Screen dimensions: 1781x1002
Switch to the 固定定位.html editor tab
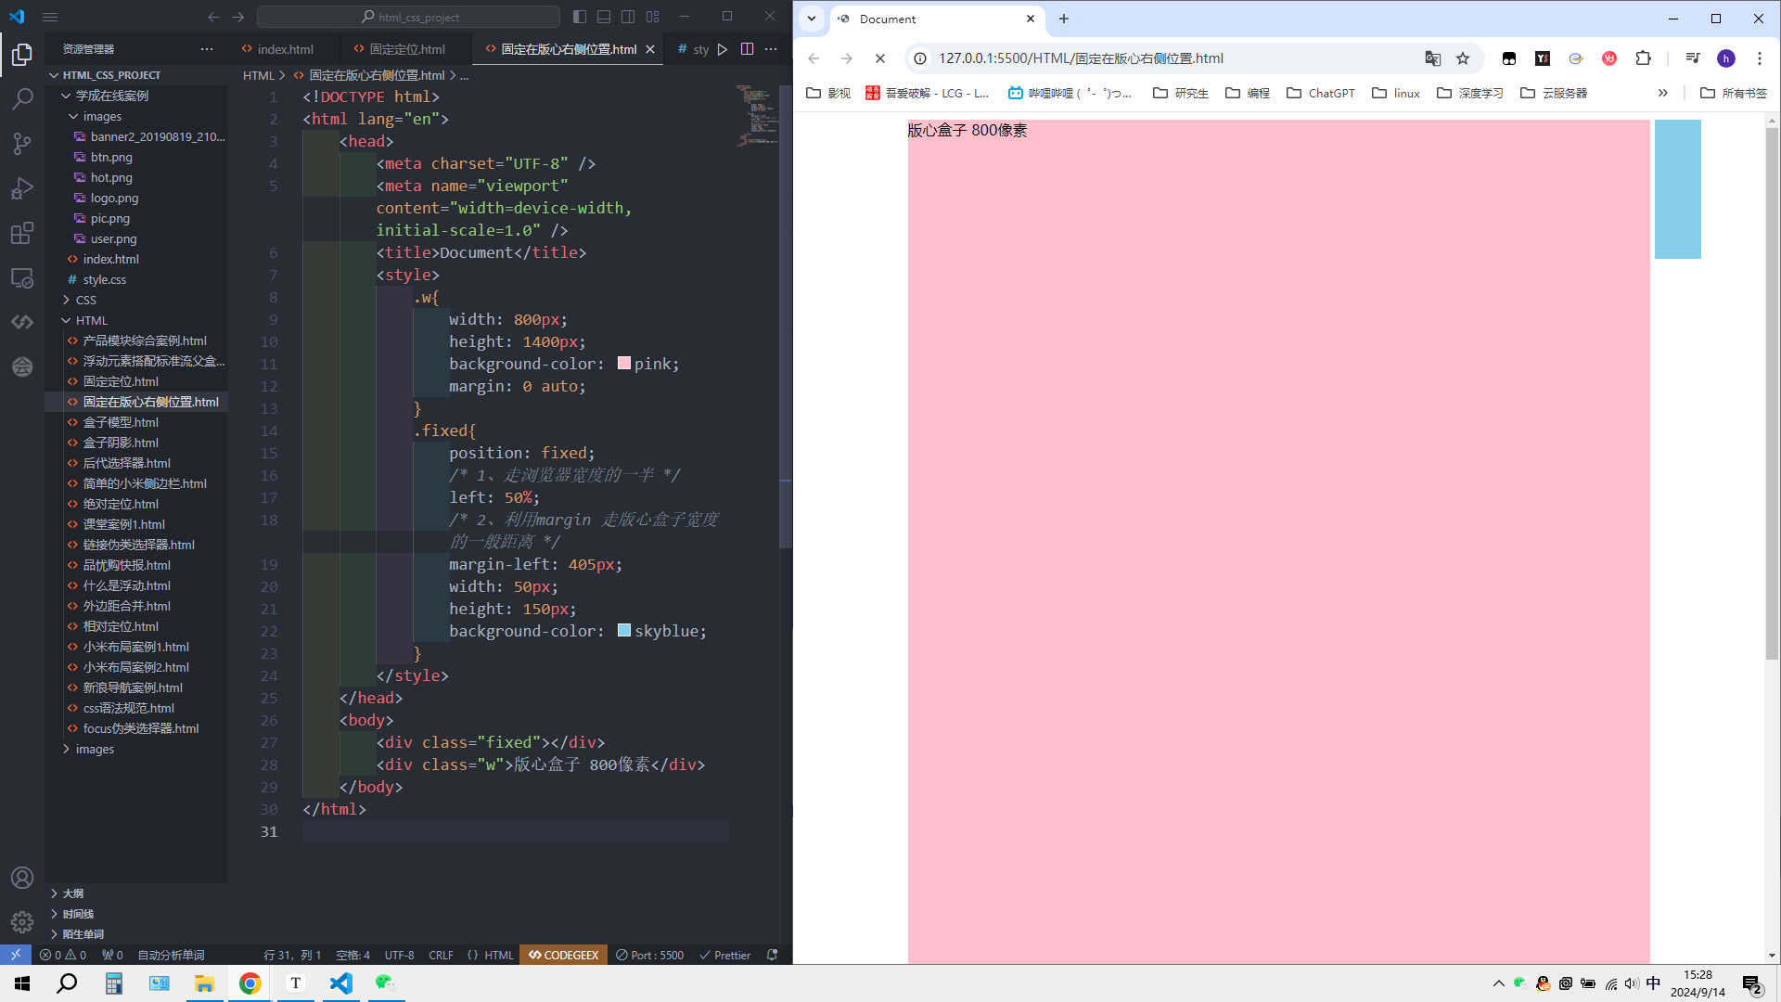click(x=406, y=49)
